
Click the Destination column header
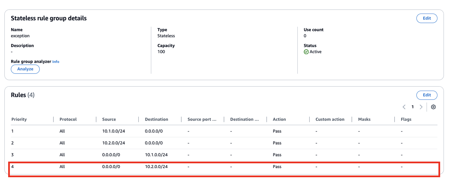click(156, 119)
